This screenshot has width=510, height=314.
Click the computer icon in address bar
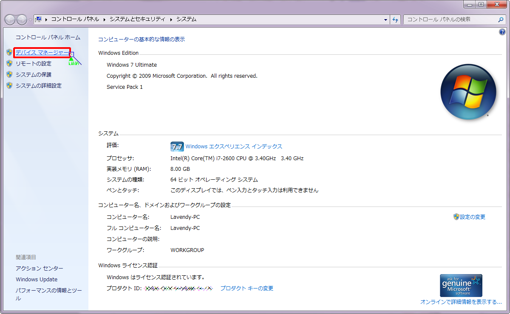pos(38,19)
